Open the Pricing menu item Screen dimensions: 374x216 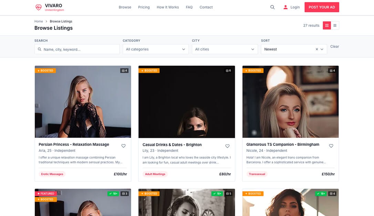[x=144, y=7]
